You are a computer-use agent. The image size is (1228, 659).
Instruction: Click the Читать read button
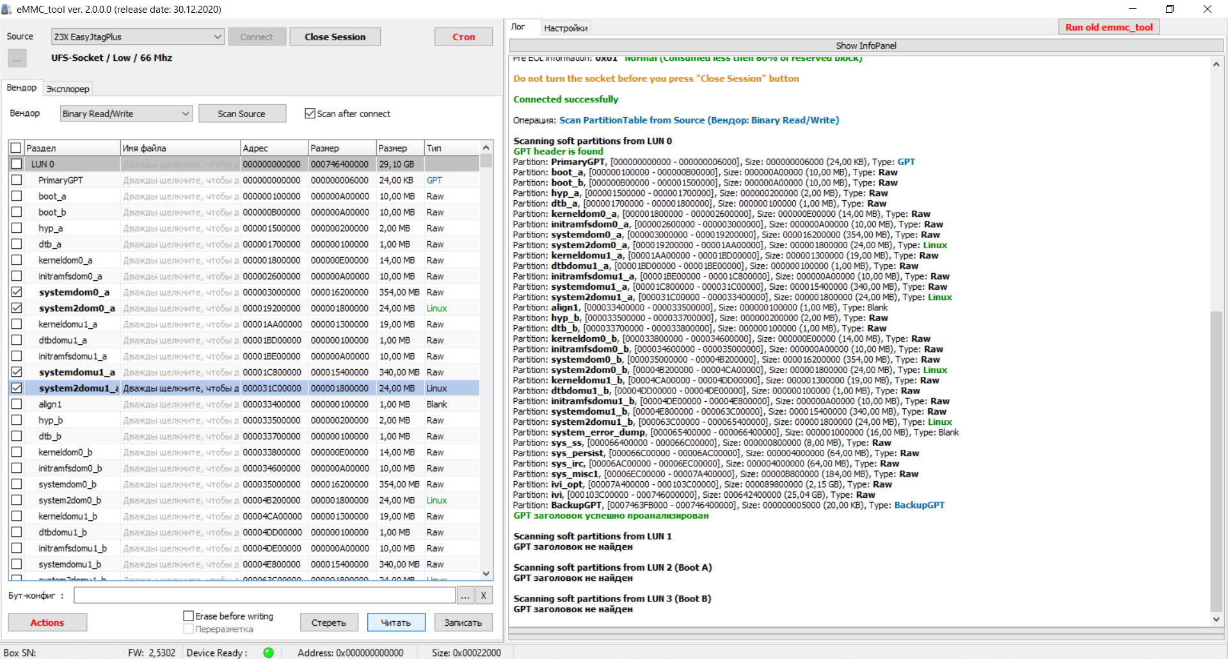(396, 623)
